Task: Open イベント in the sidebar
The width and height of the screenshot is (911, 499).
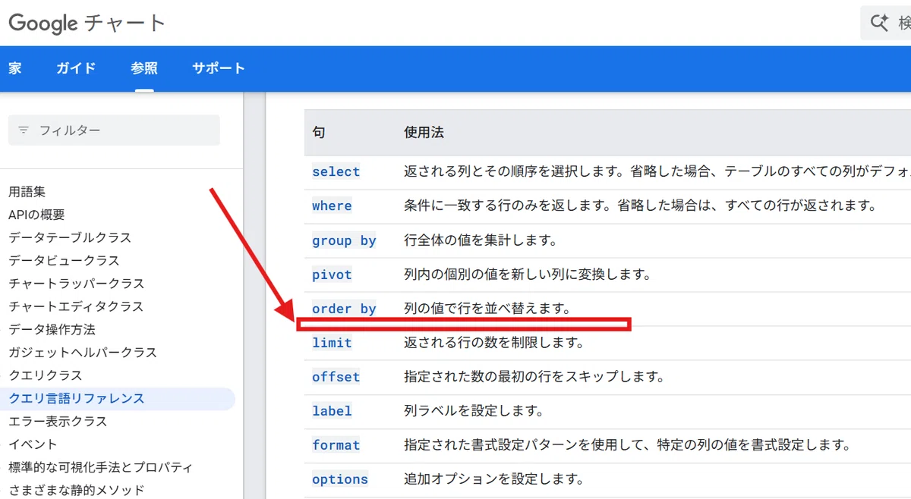Action: pyautogui.click(x=33, y=444)
